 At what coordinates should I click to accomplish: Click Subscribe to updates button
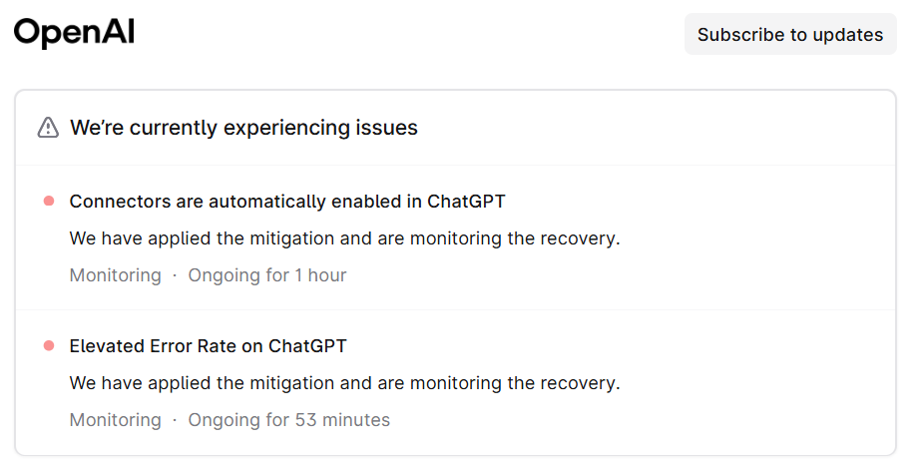(789, 35)
